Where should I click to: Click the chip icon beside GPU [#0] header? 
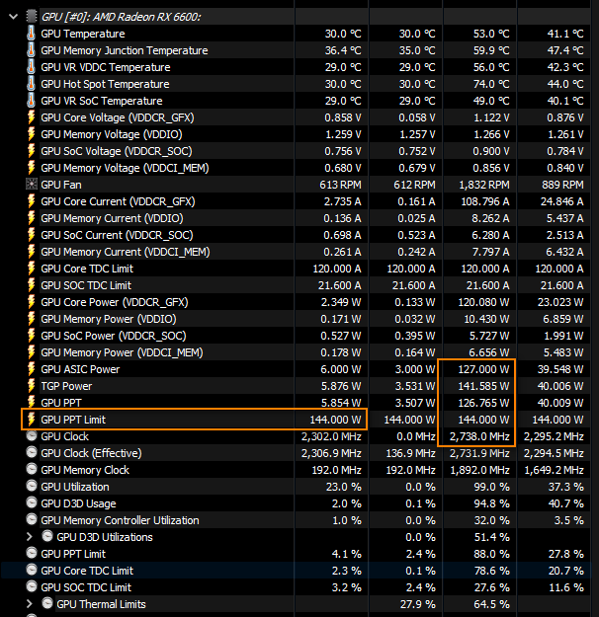tap(32, 17)
